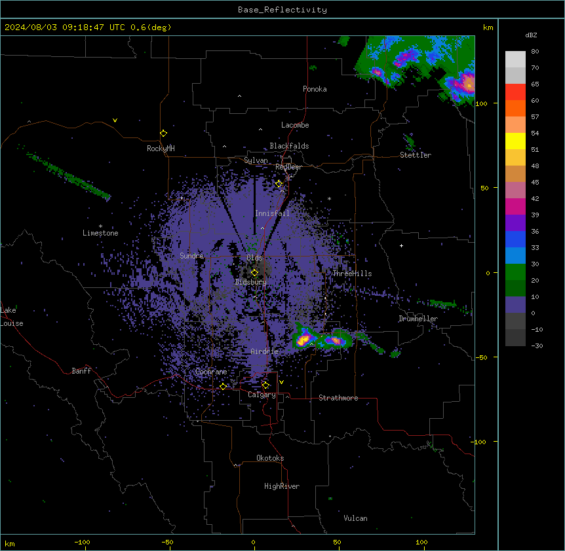Click bottom axis tick label 50
The width and height of the screenshot is (565, 551).
pos(337,542)
